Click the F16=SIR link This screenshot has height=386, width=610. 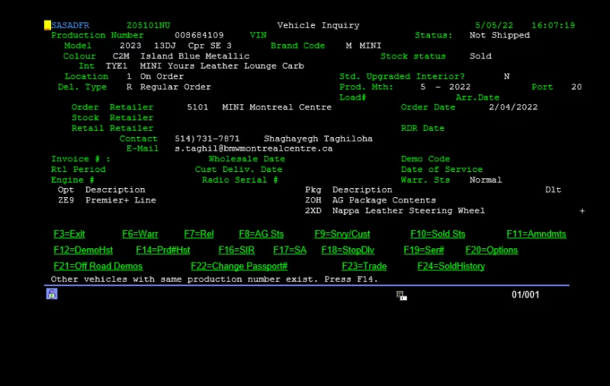click(237, 250)
